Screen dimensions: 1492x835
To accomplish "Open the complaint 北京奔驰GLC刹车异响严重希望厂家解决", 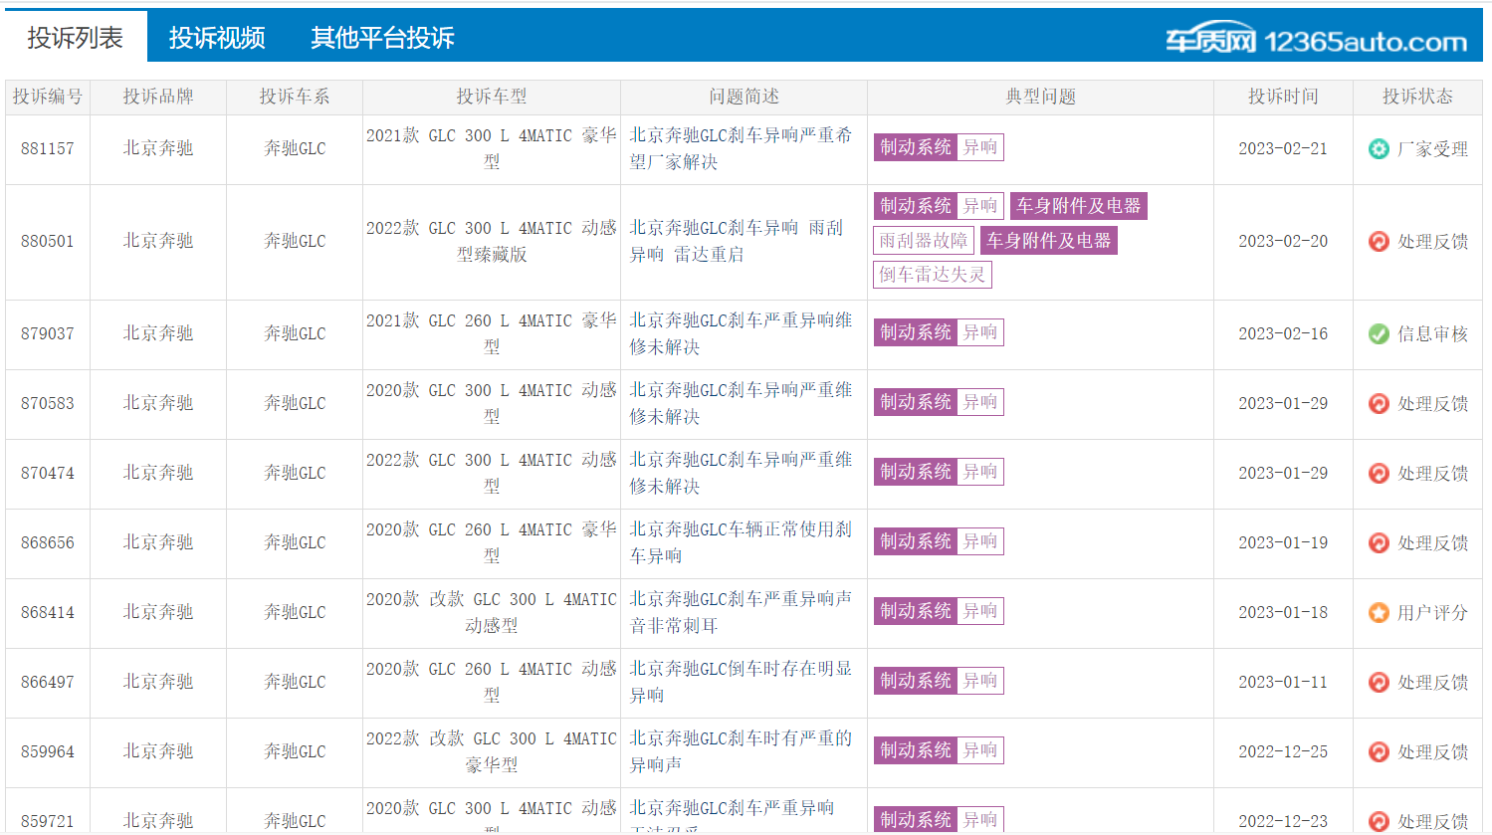I will [x=741, y=148].
